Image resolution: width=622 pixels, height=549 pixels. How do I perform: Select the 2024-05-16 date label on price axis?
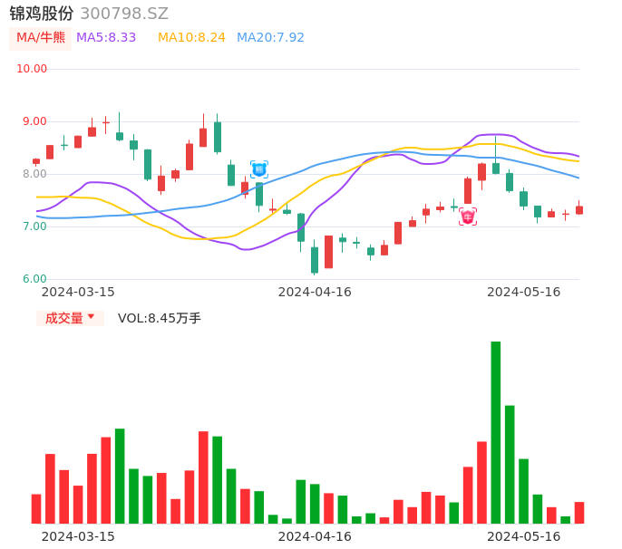coord(523,292)
